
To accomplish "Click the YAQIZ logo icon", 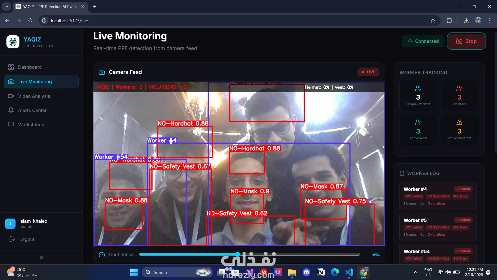I will coord(13,42).
